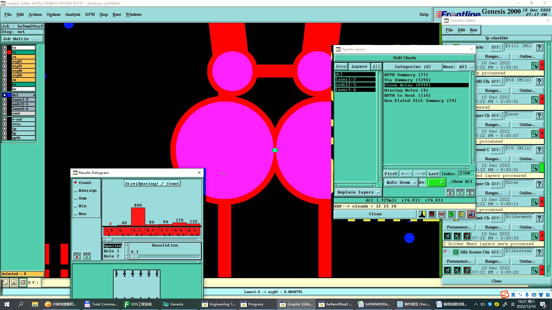Click crossed-out REF icon in Results viewer

point(442,214)
